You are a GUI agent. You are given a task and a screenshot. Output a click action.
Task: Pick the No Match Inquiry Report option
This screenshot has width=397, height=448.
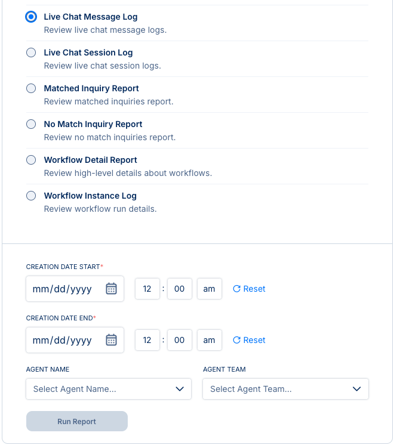31,124
